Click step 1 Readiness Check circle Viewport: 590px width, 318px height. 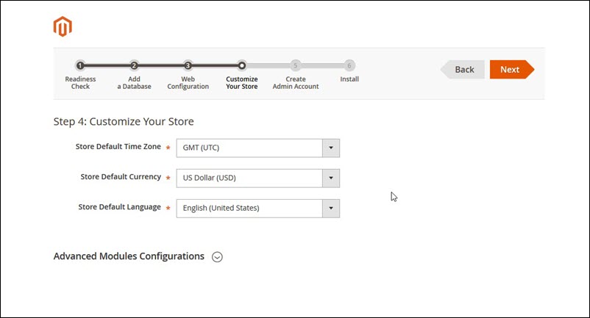80,65
